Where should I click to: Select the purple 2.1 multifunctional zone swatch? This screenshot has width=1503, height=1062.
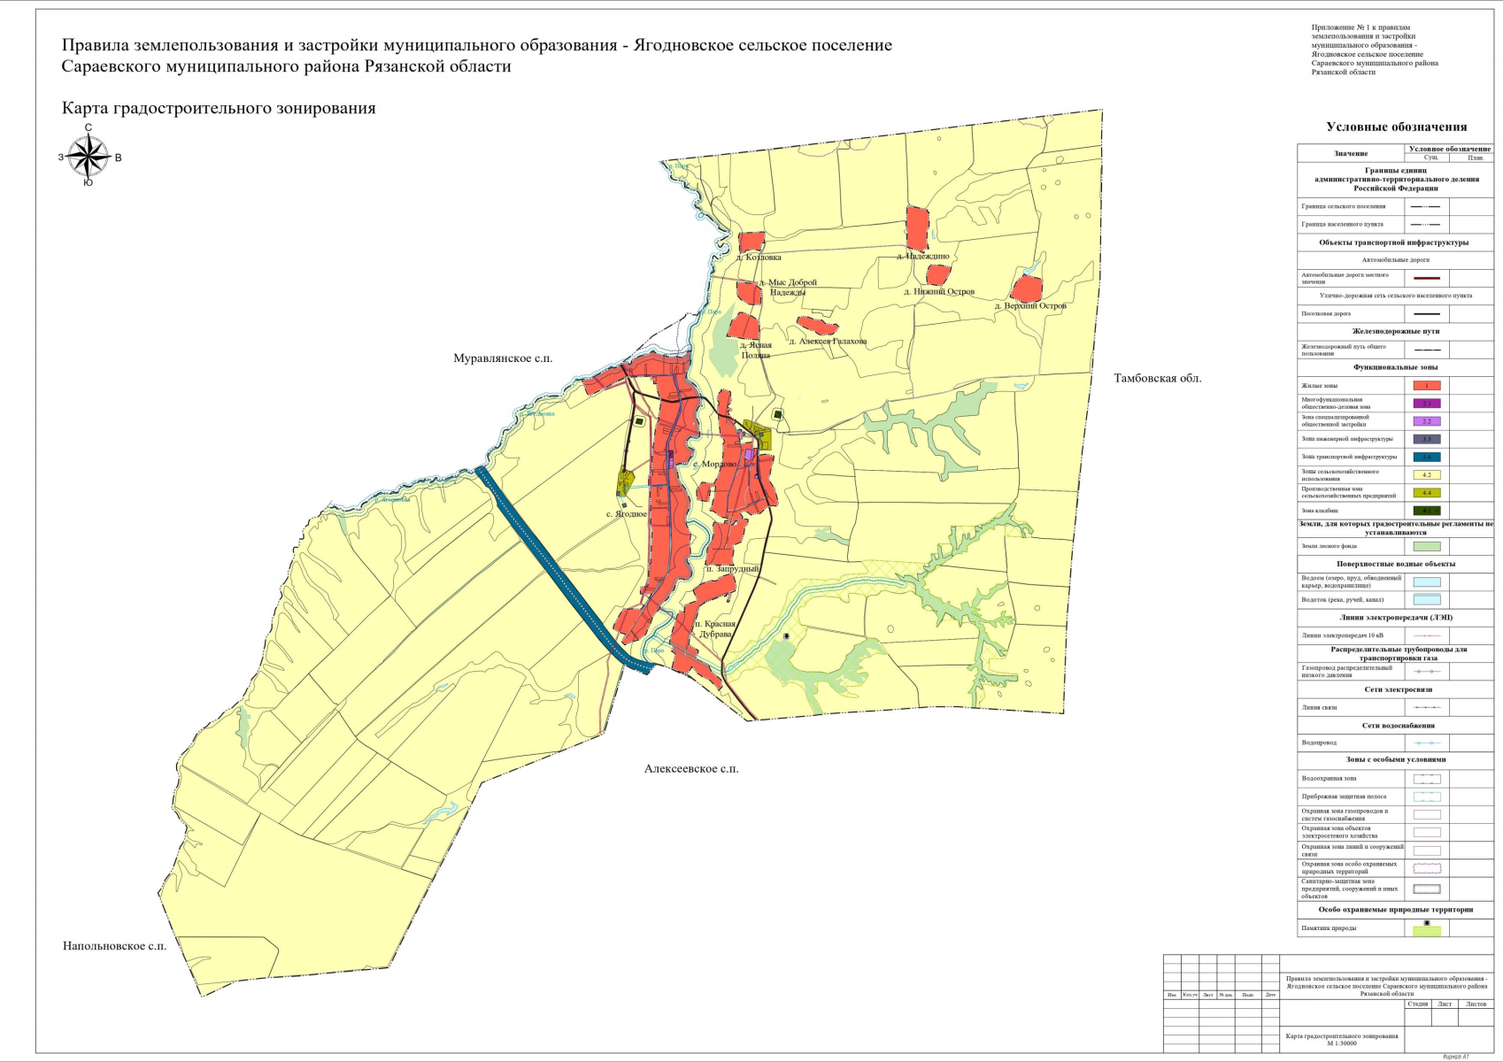point(1426,404)
